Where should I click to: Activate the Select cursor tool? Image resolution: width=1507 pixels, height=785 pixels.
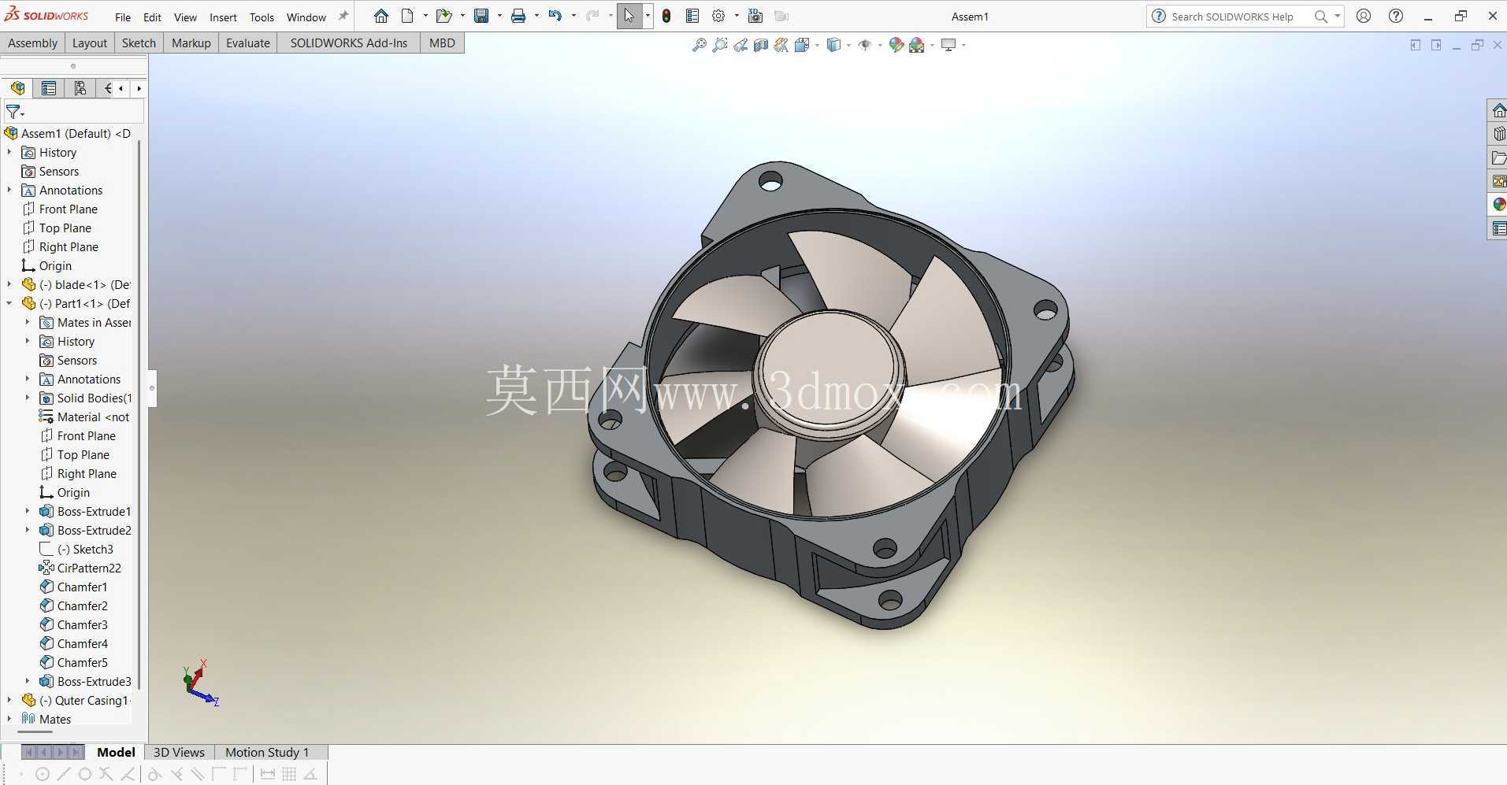629,16
